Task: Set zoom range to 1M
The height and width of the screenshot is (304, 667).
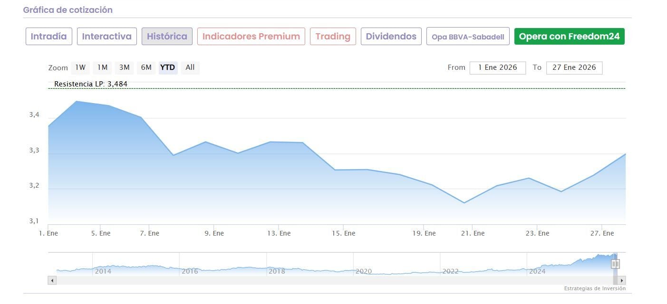Action: [x=102, y=67]
